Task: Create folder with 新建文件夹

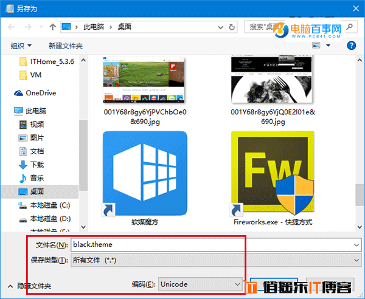Action: pyautogui.click(x=66, y=46)
